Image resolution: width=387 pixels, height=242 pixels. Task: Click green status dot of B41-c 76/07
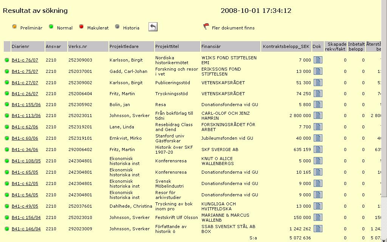[x=7, y=60]
